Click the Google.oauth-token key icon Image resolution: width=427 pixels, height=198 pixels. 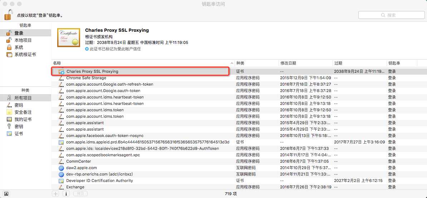pos(61,91)
